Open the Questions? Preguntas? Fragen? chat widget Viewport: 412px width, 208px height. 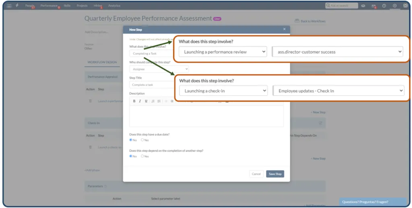coord(373,202)
